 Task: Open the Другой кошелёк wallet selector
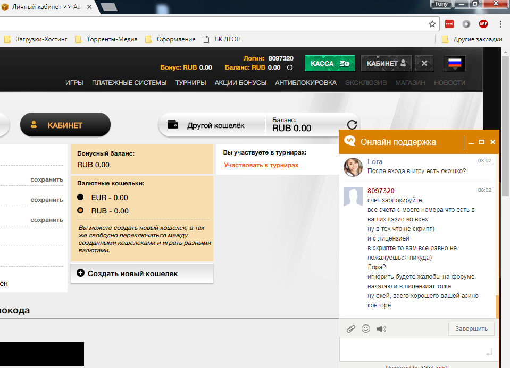point(212,125)
